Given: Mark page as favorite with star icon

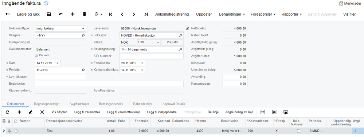Looking at the screenshot, I should (x=46, y=3).
